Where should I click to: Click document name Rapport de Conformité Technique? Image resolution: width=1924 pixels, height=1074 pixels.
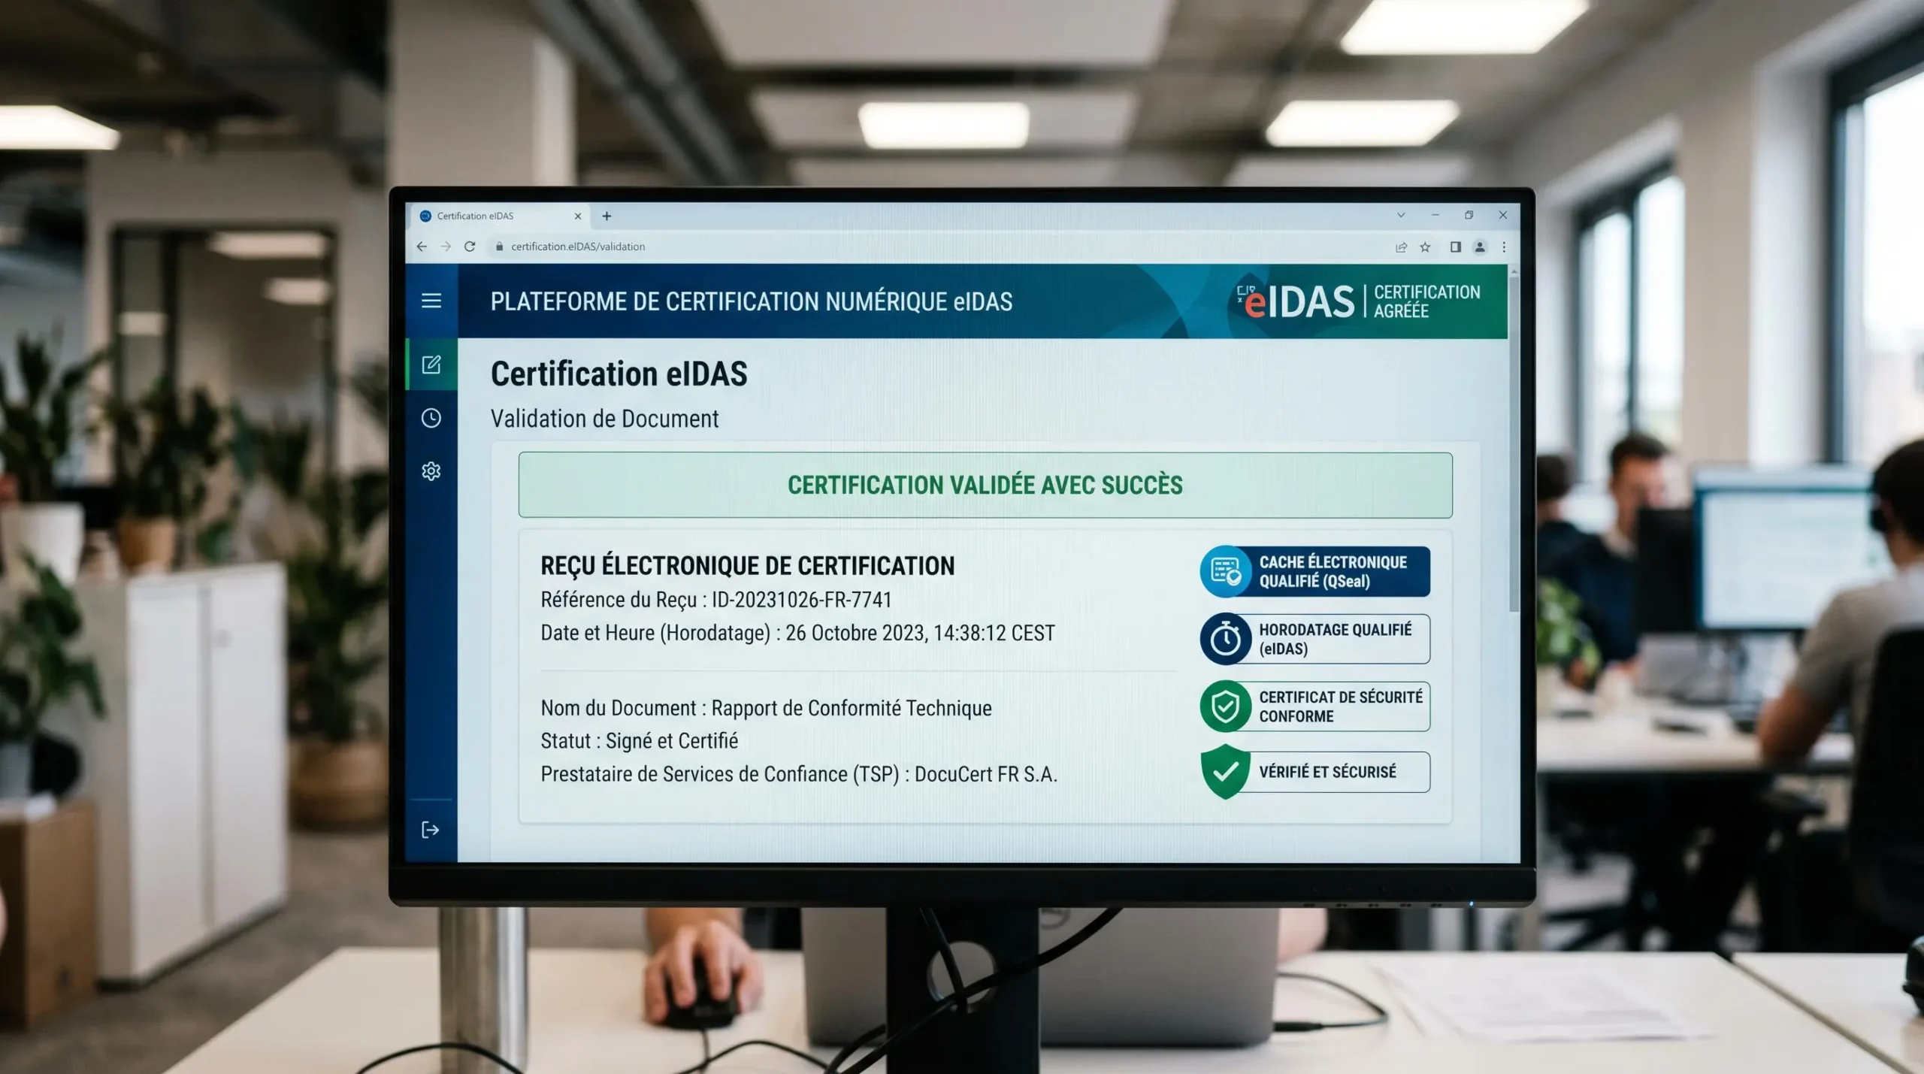(852, 708)
